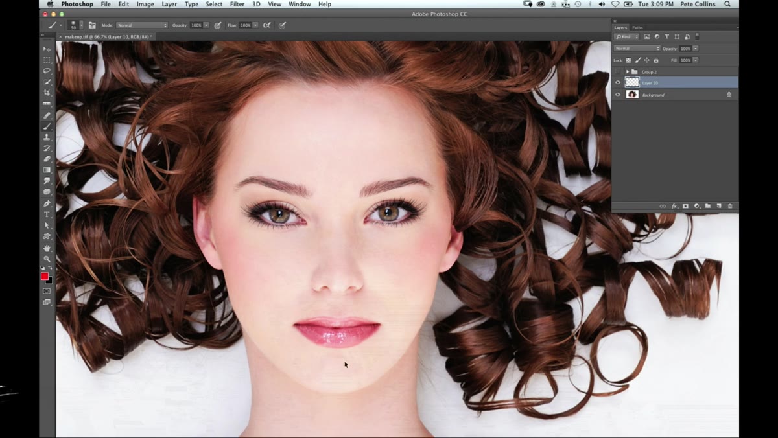This screenshot has width=778, height=438.
Task: Enable airbrush mode in options bar
Action: (x=266, y=25)
